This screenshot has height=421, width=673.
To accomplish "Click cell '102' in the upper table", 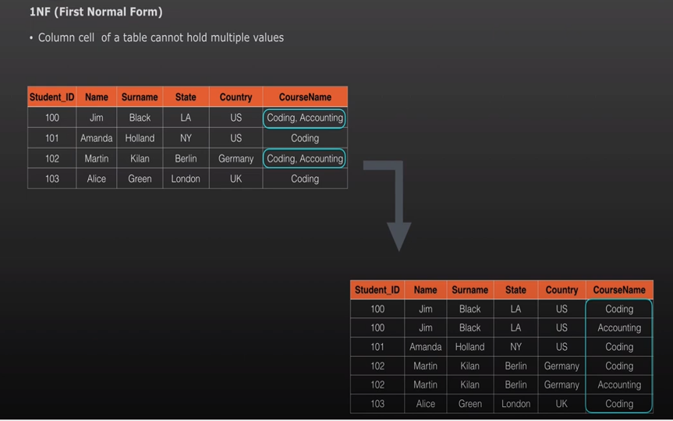I will click(x=52, y=158).
